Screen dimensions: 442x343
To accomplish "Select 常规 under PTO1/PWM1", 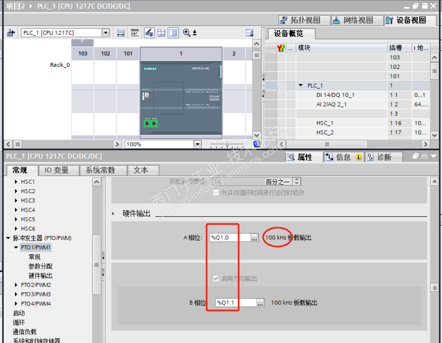I will [34, 257].
